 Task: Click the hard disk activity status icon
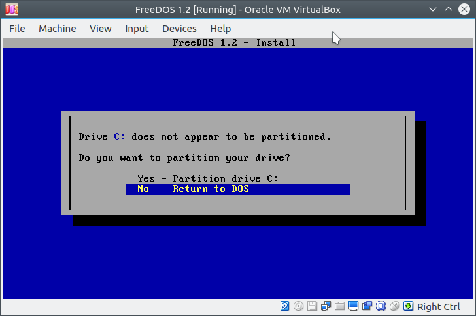click(x=285, y=306)
